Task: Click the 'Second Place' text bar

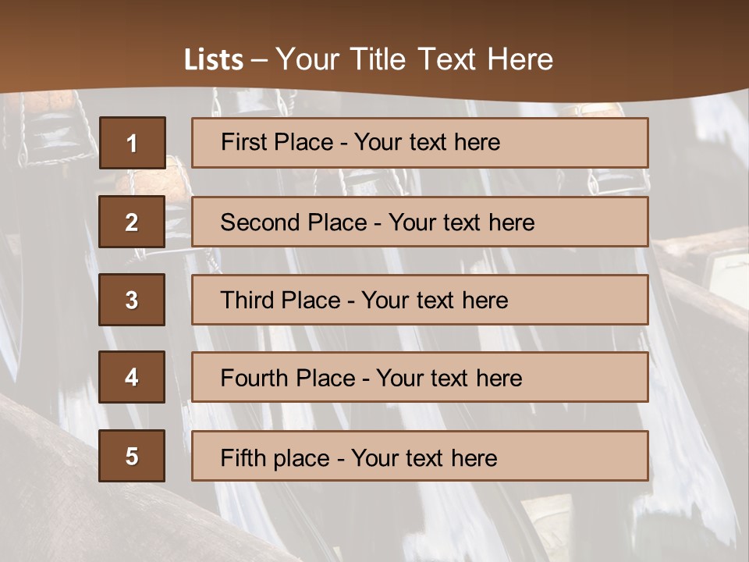Action: (420, 222)
